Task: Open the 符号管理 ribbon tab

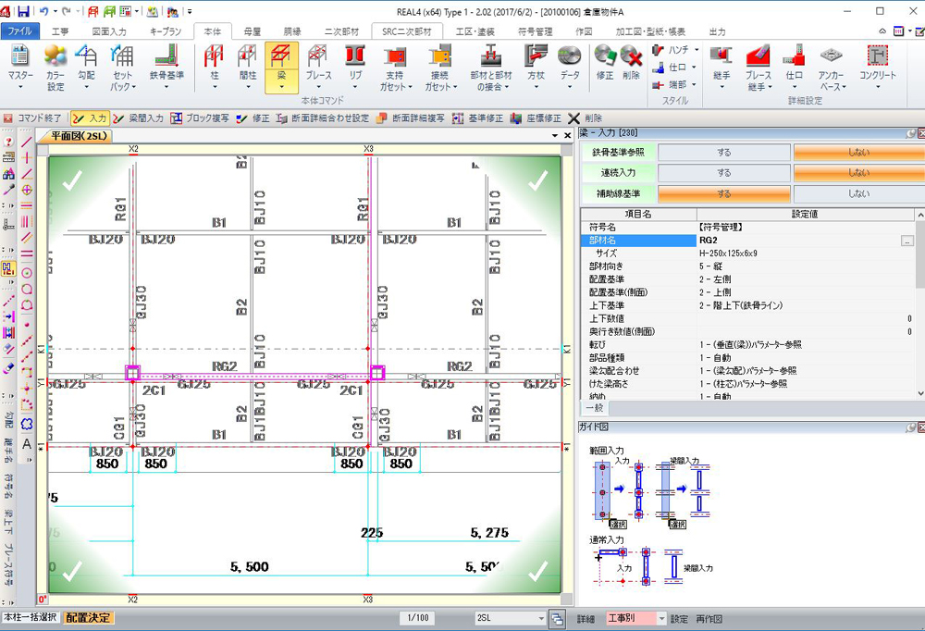Action: click(536, 31)
